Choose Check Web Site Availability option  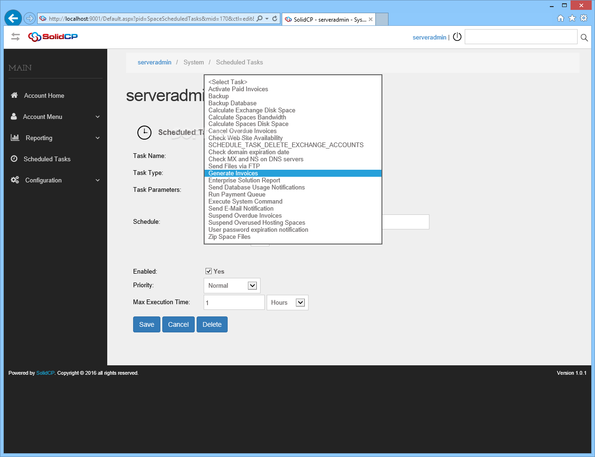pos(293,138)
